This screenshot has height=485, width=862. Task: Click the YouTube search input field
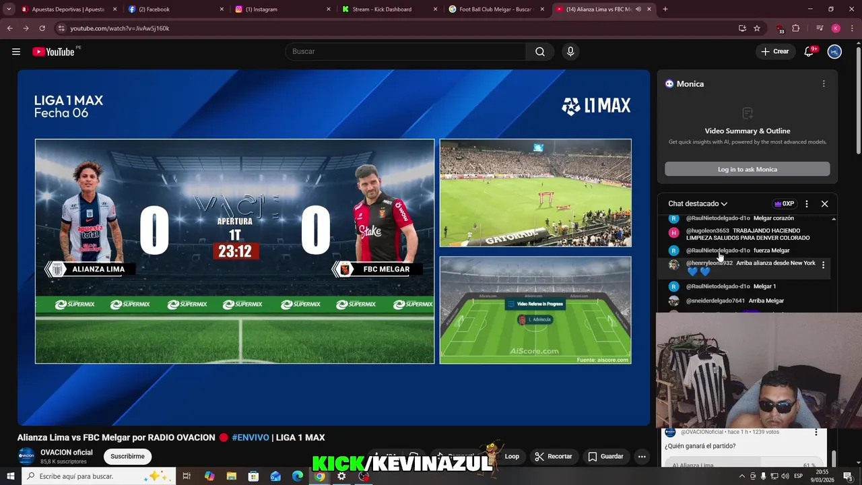pos(405,52)
